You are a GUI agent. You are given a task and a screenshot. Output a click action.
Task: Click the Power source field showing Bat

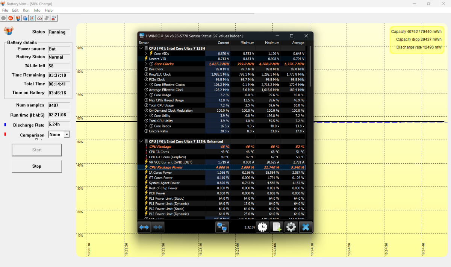pos(59,49)
